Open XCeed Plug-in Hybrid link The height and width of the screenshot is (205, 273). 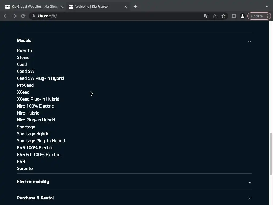(38, 99)
